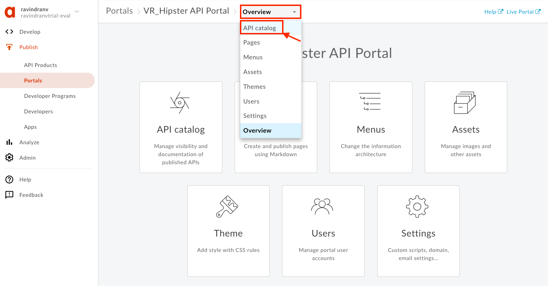This screenshot has height=286, width=548.
Task: Open the Develop sidebar section
Action: (x=30, y=32)
